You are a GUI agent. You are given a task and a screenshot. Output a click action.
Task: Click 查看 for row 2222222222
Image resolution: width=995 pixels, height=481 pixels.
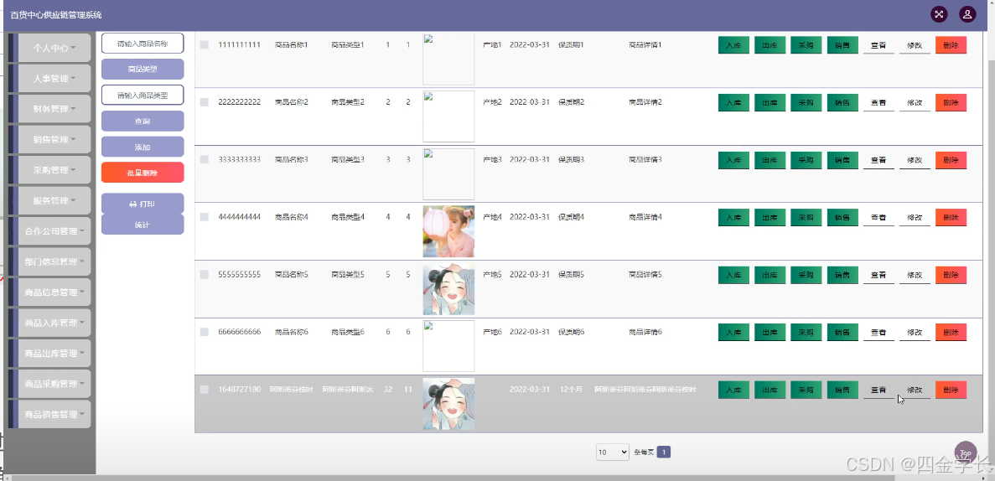pyautogui.click(x=878, y=103)
